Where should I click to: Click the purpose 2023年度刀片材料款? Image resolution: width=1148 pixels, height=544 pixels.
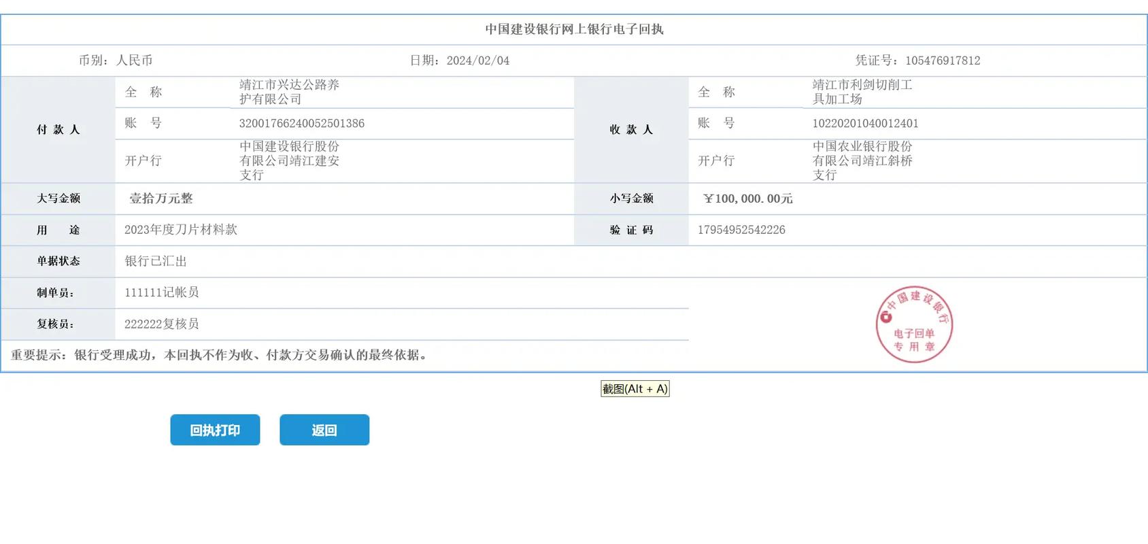point(181,230)
